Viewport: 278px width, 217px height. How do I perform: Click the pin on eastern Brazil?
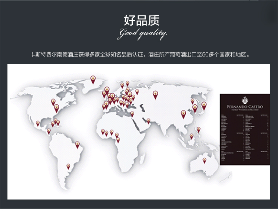(77, 143)
